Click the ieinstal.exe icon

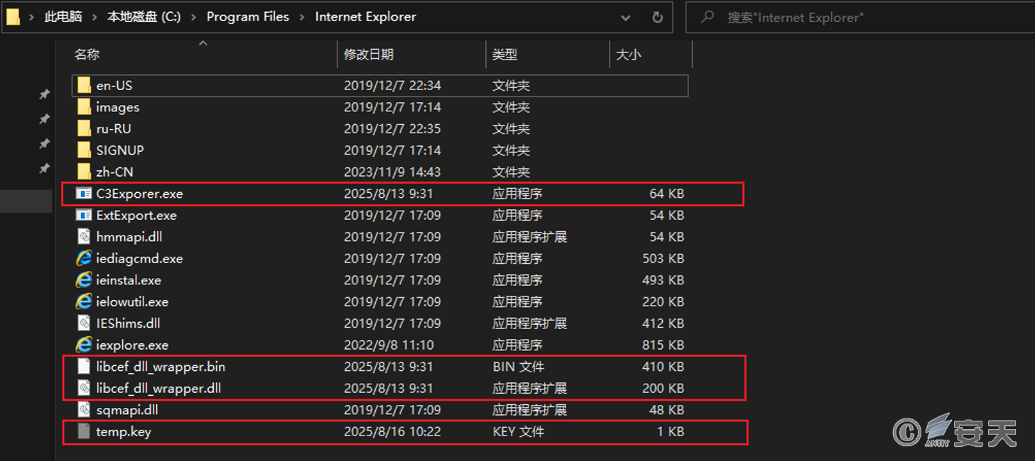point(84,280)
